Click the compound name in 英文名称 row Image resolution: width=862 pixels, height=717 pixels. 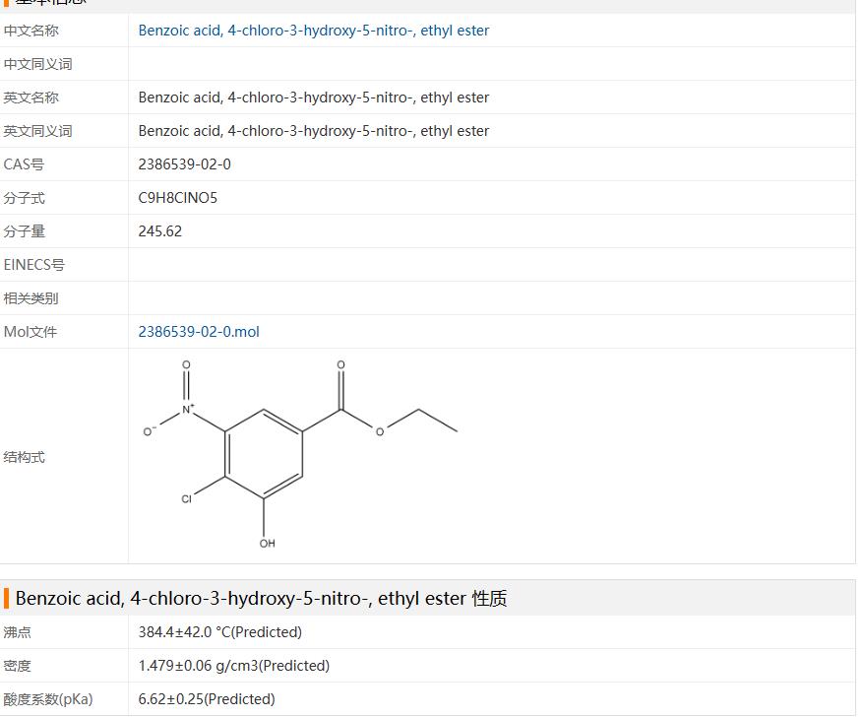click(313, 98)
